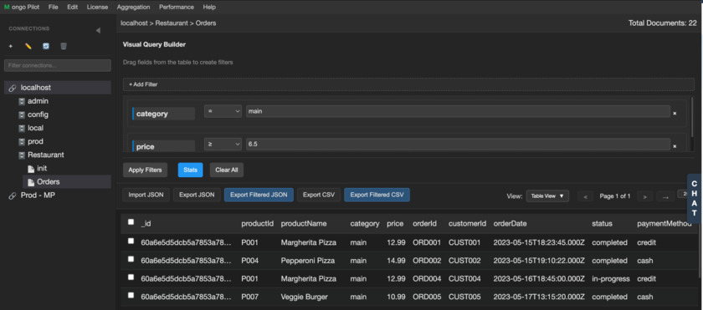Click the price column header
This screenshot has width=703, height=310.
(x=395, y=224)
